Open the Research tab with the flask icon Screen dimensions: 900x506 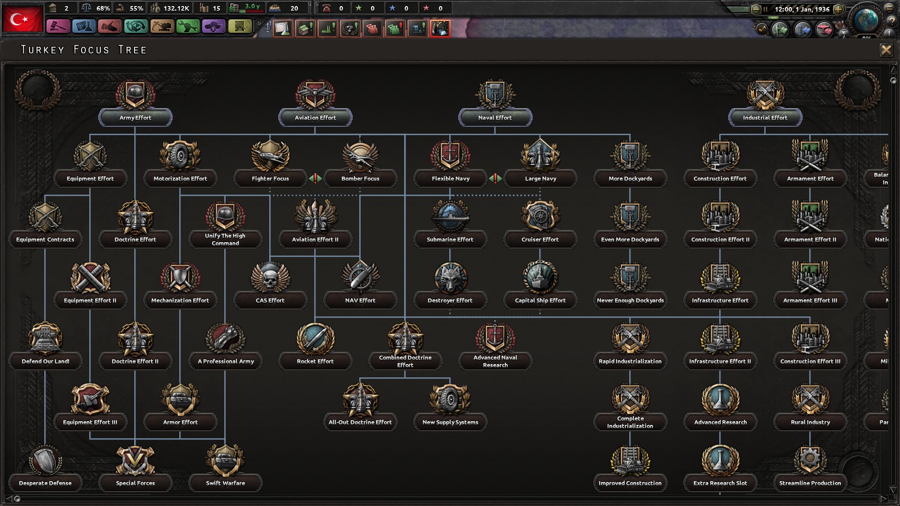tap(84, 27)
